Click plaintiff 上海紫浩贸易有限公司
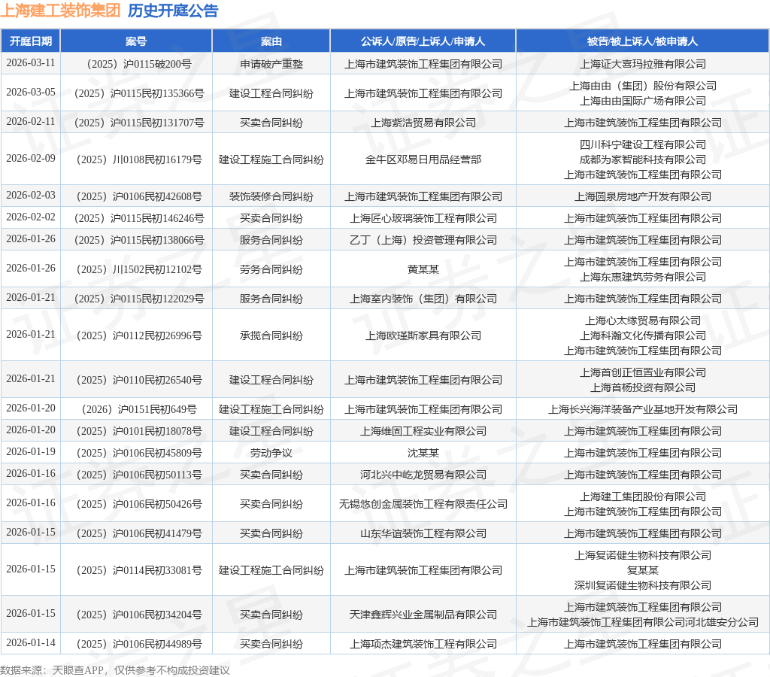This screenshot has width=770, height=677. pyautogui.click(x=423, y=123)
